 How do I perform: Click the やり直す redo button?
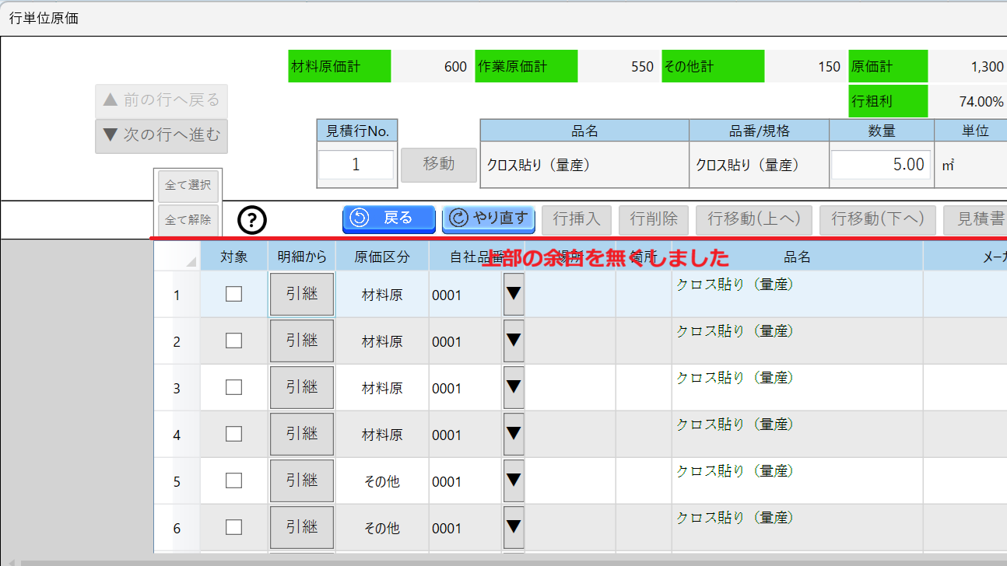(x=488, y=218)
